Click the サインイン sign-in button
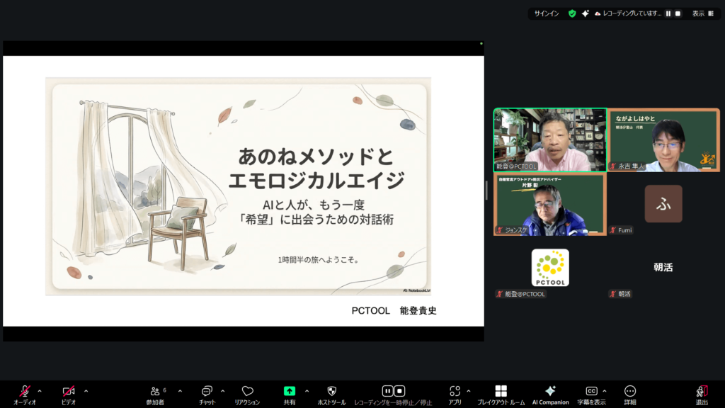The width and height of the screenshot is (725, 408). point(547,13)
